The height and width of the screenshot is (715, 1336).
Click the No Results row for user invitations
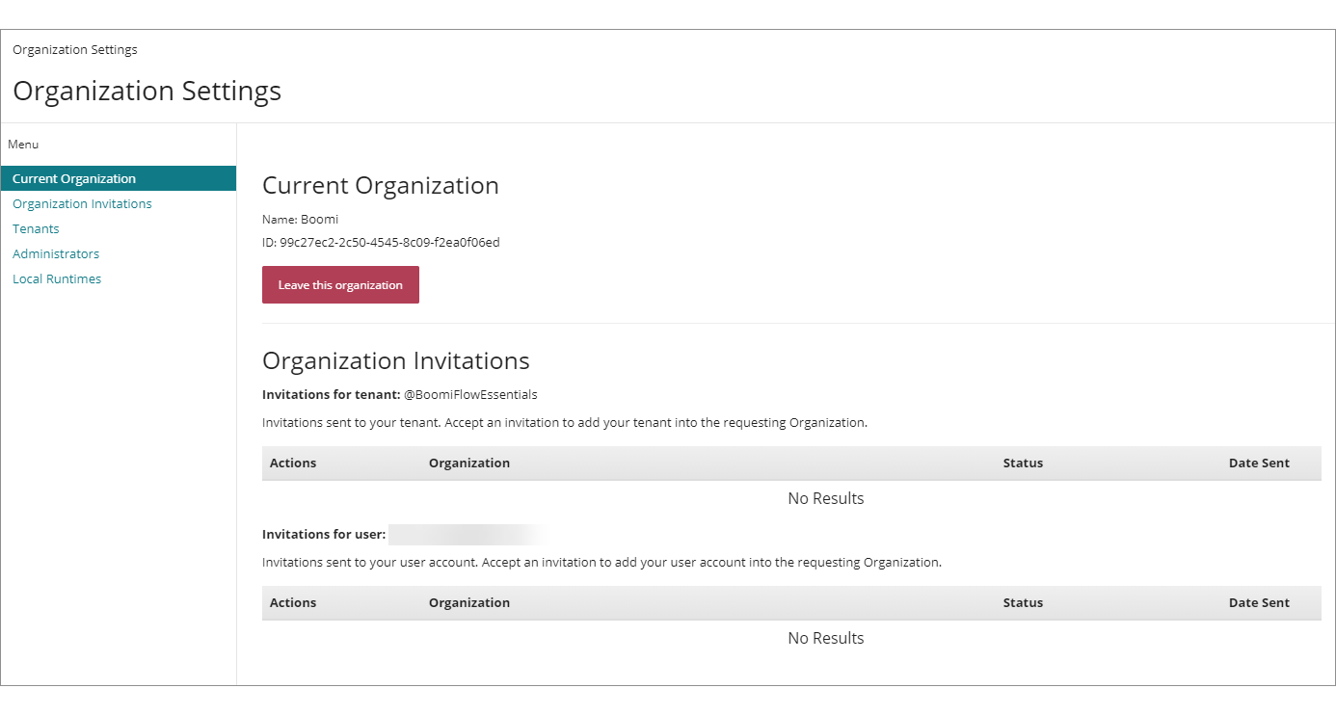tap(826, 637)
